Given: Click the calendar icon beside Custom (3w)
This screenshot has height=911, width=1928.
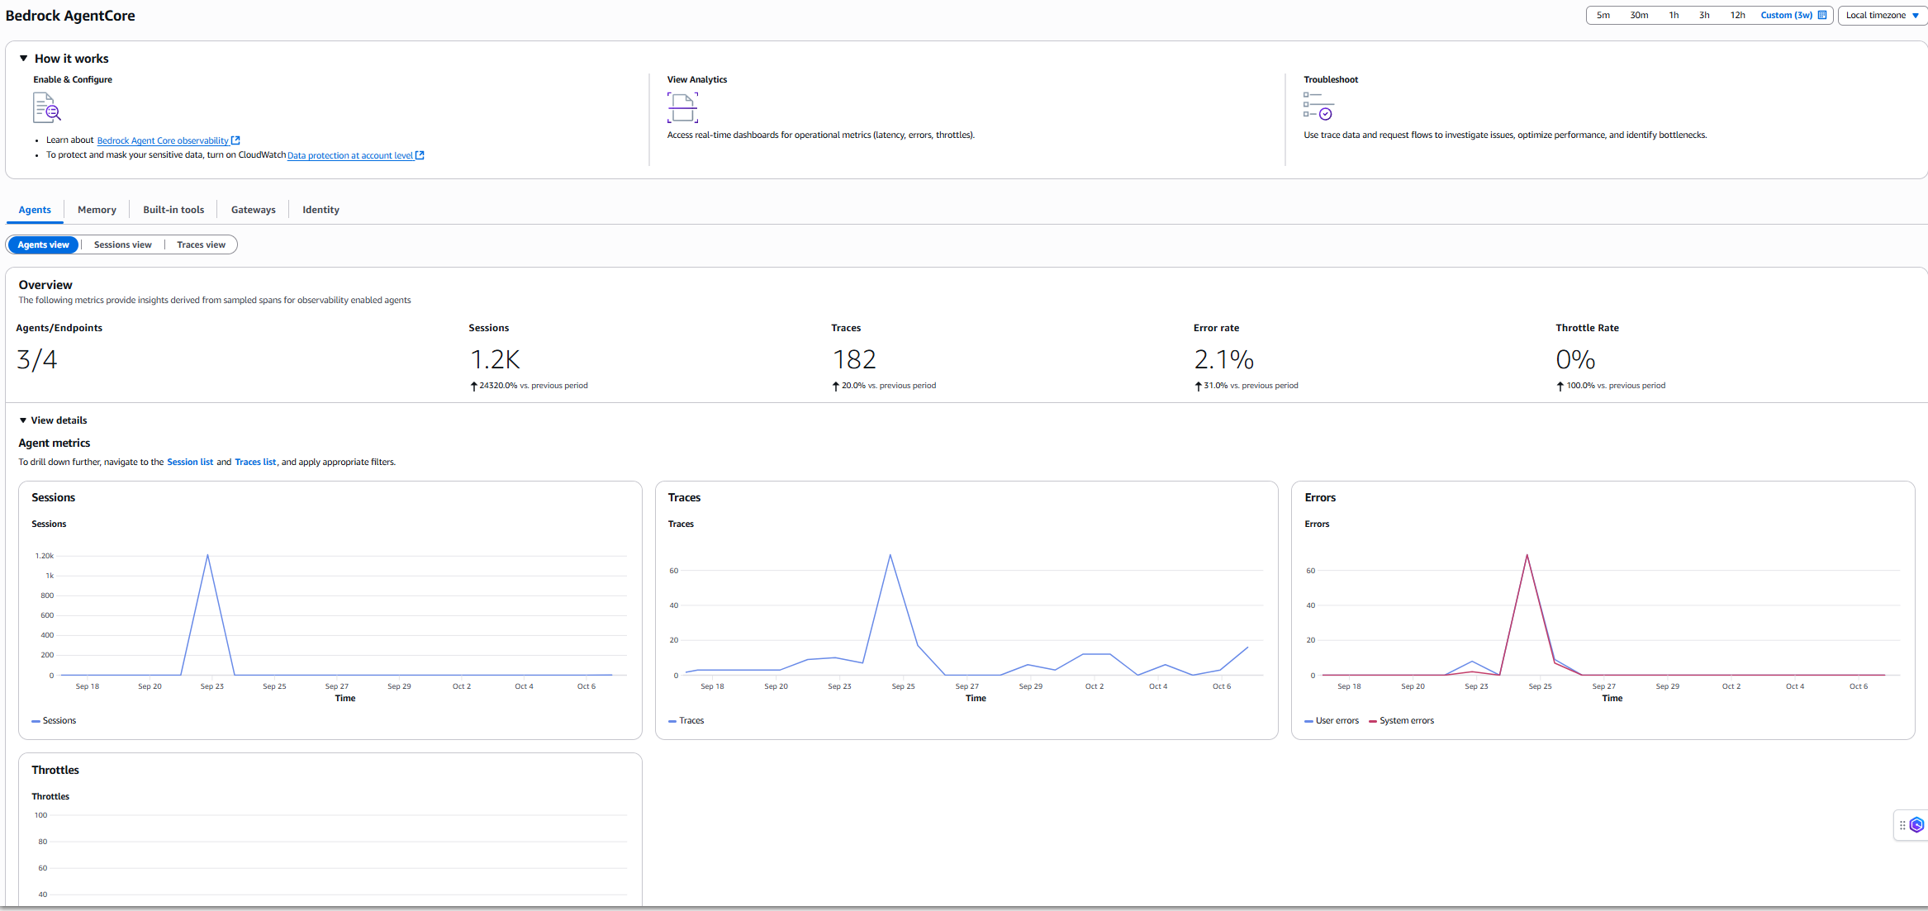Looking at the screenshot, I should coord(1822,15).
